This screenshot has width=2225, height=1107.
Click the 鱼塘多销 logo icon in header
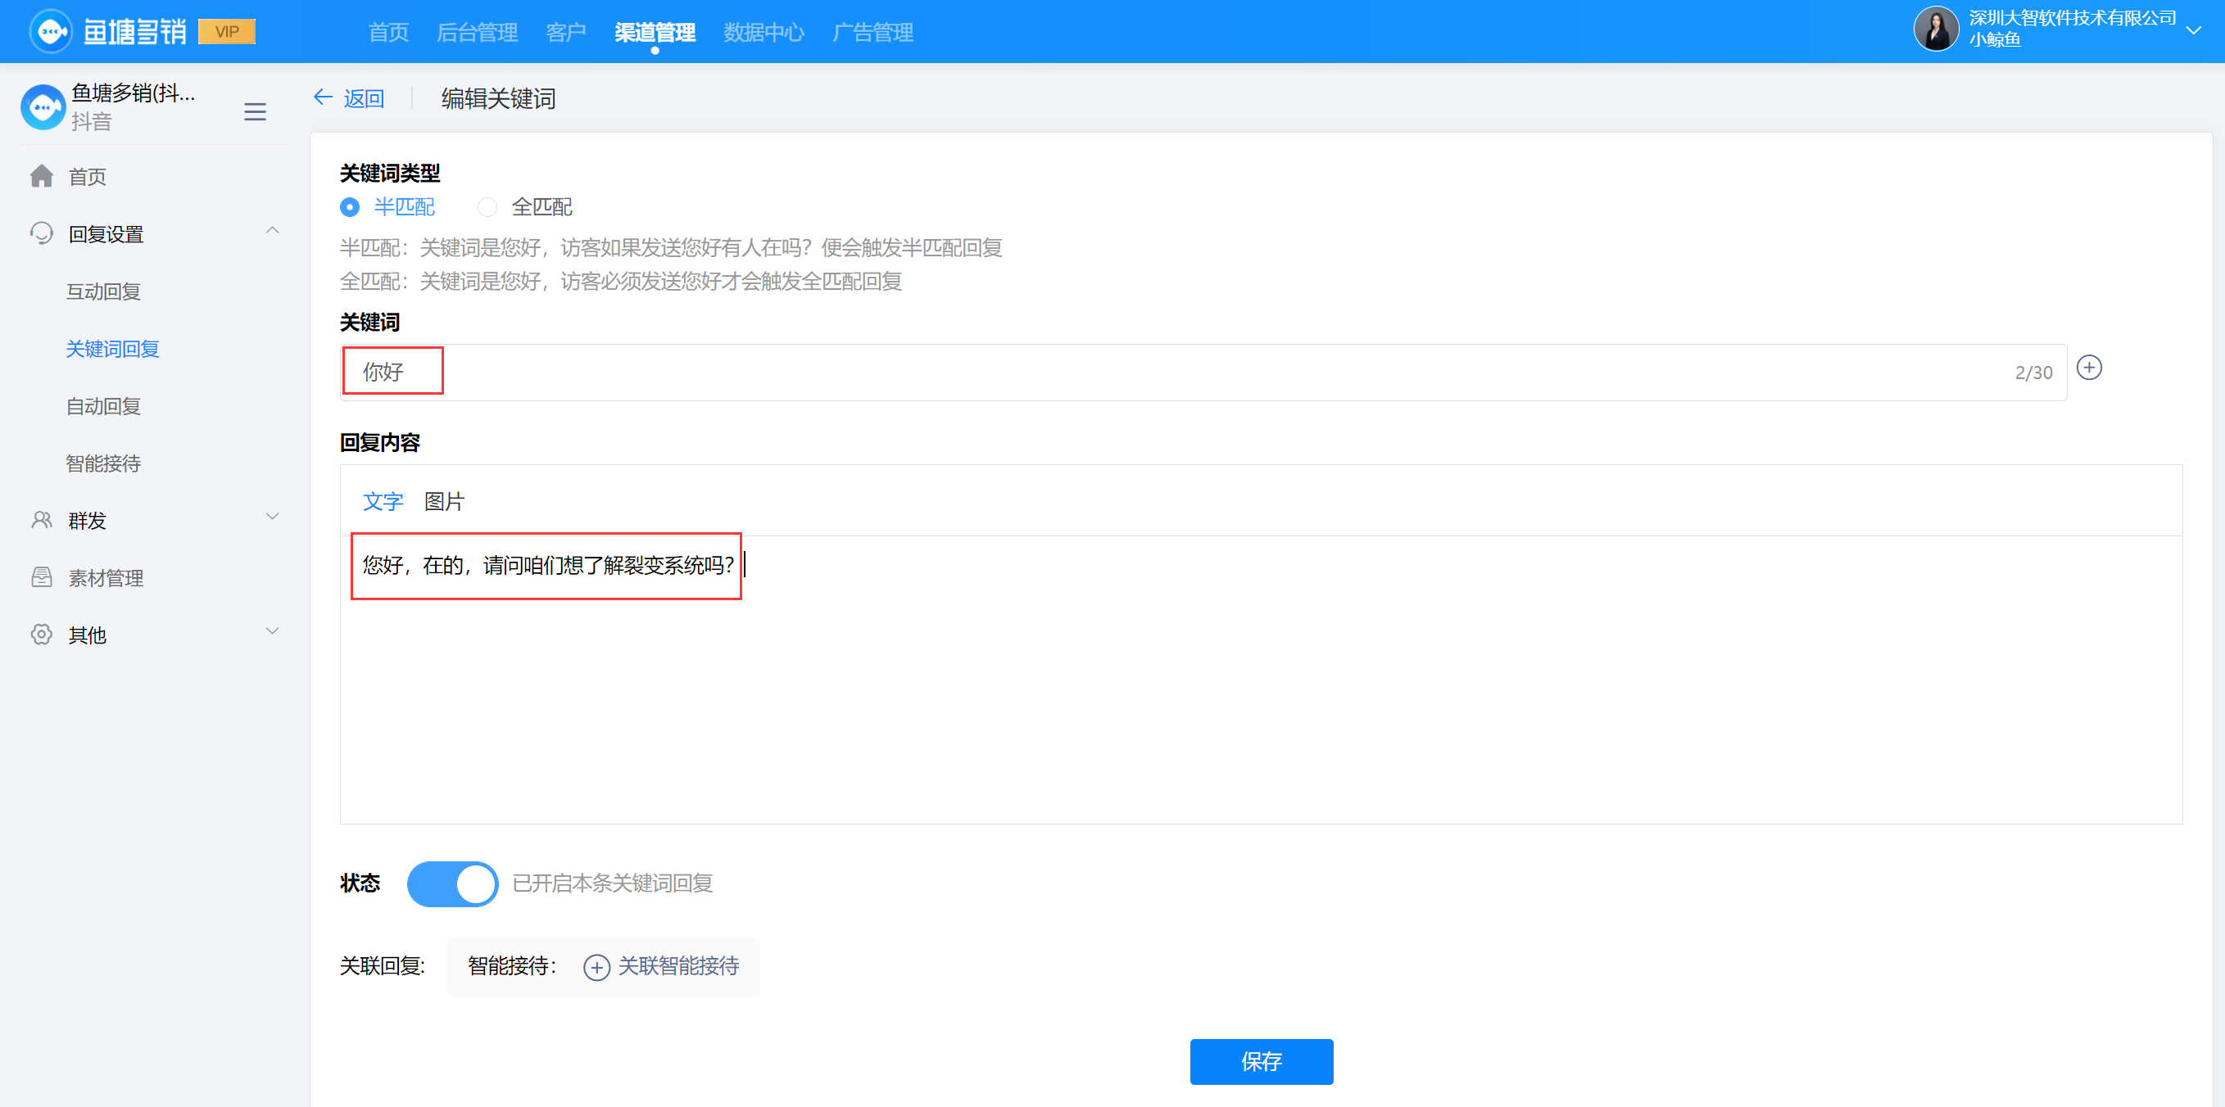[50, 32]
